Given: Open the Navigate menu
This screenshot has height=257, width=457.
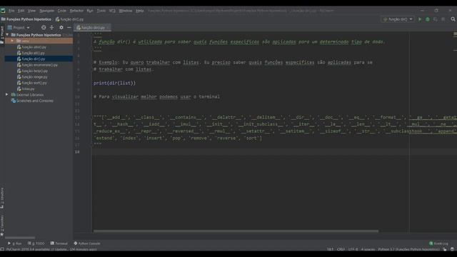Looking at the screenshot, I should coord(46,11).
